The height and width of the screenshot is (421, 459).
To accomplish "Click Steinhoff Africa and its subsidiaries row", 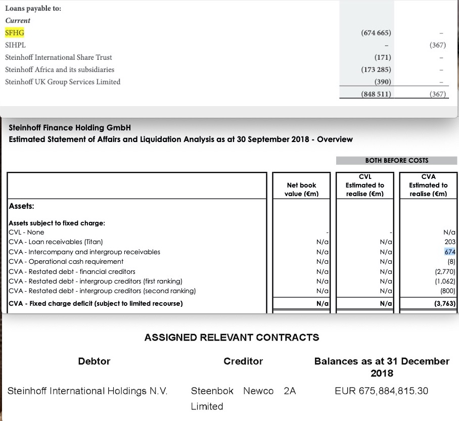I will (x=61, y=69).
